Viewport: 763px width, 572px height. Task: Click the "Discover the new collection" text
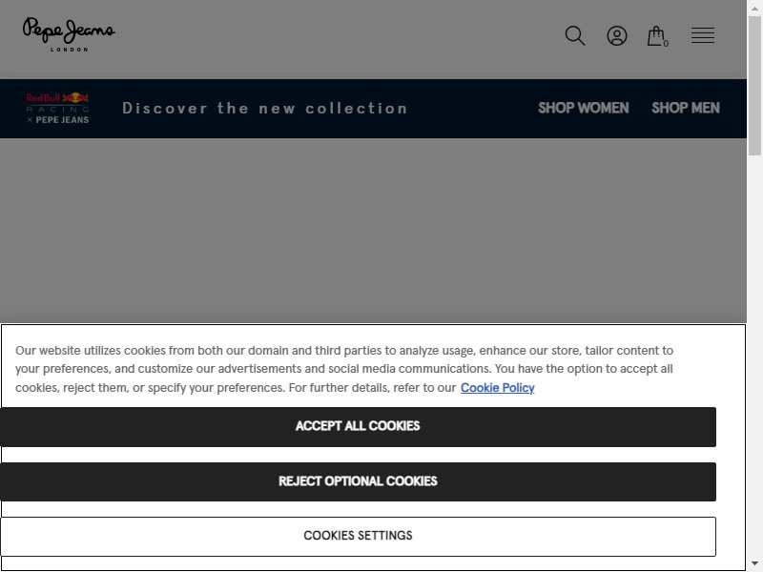tap(265, 108)
